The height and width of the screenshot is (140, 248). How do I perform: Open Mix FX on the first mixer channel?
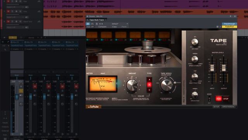pyautogui.click(x=15, y=42)
